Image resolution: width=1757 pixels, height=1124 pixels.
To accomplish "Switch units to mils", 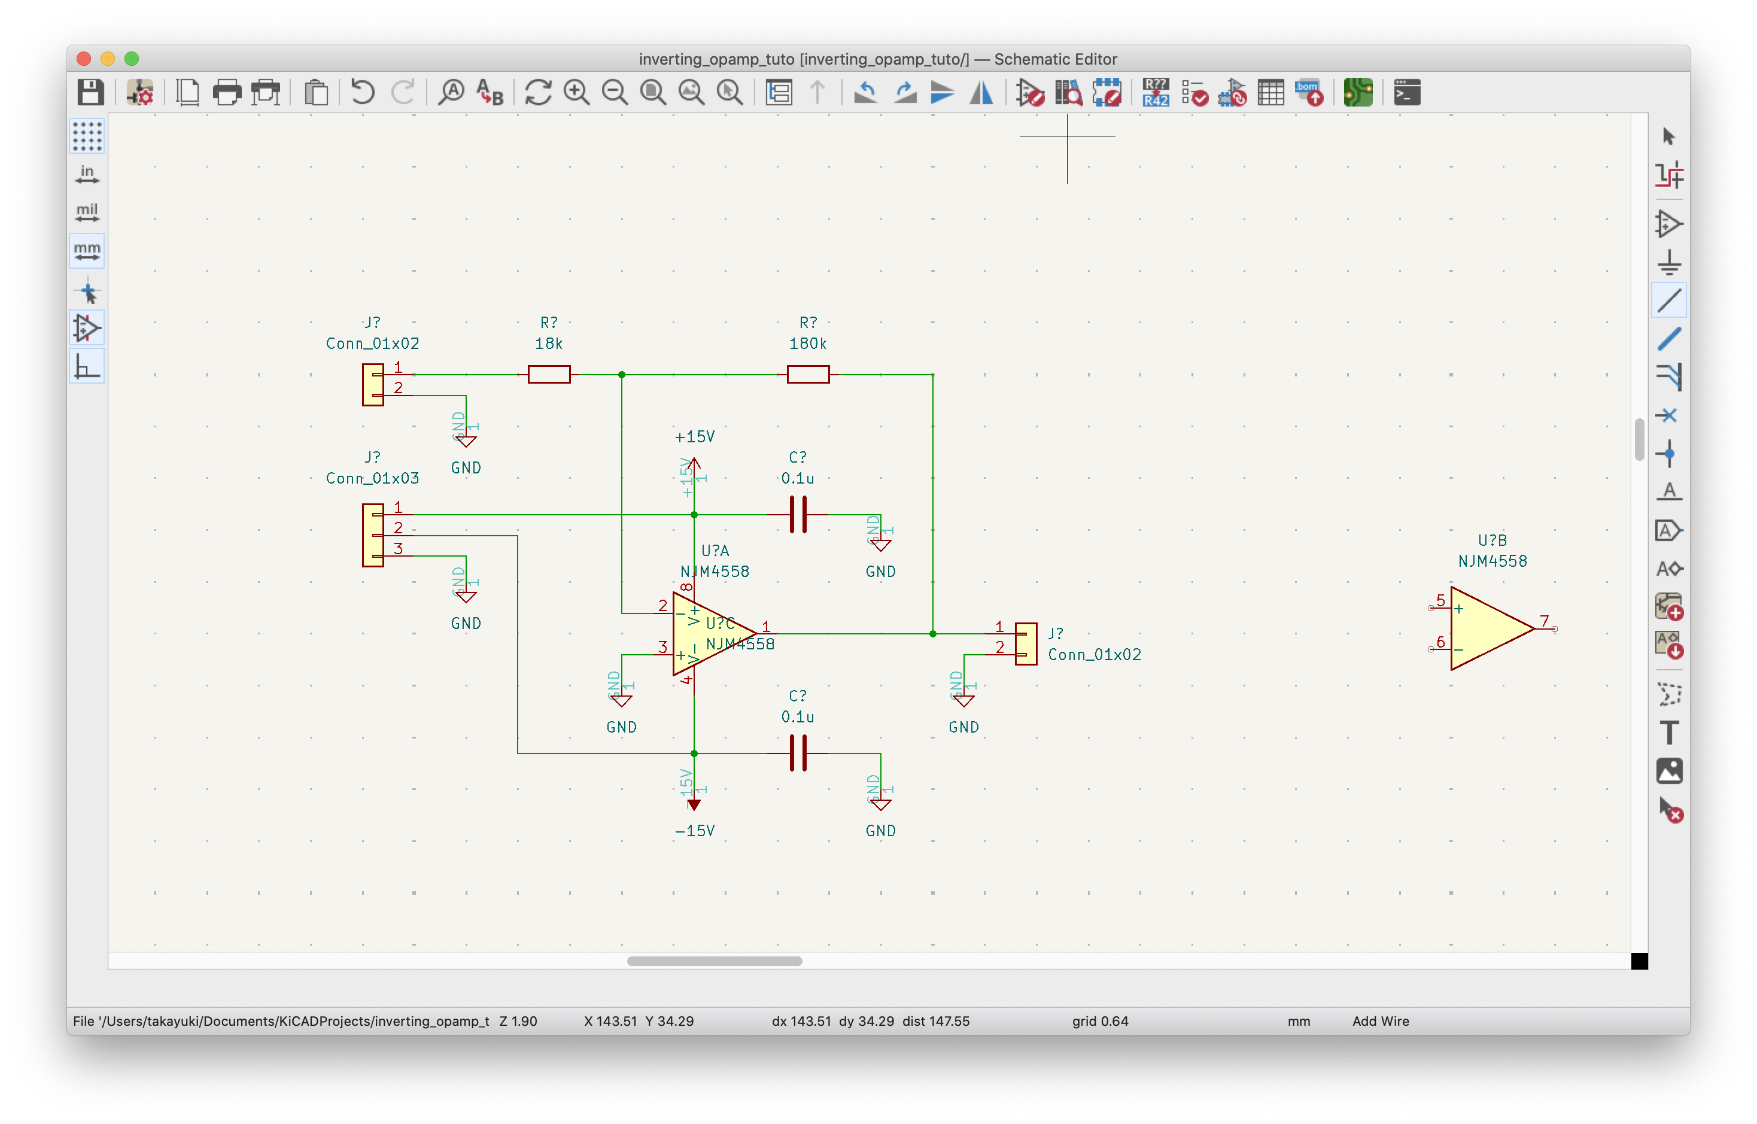I will point(87,212).
